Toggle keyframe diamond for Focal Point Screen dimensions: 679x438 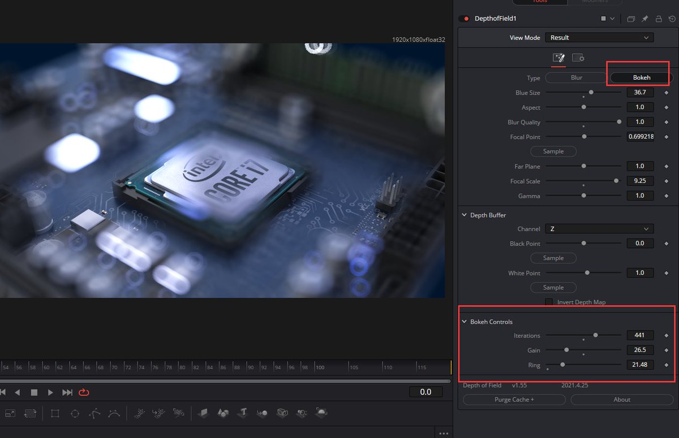point(667,137)
